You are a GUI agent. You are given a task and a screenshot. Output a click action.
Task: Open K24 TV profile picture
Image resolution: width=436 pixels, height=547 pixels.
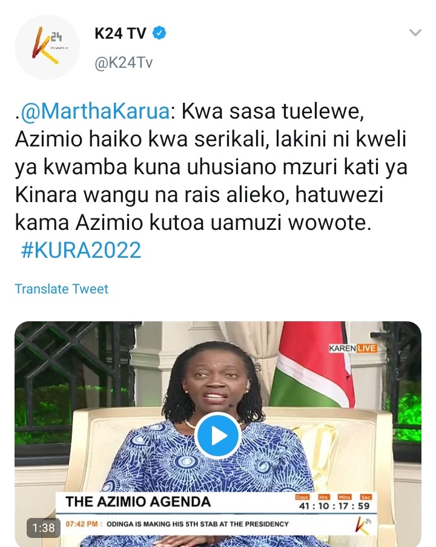coord(47,47)
